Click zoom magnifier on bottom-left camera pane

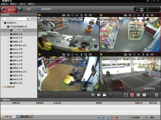(86, 54)
